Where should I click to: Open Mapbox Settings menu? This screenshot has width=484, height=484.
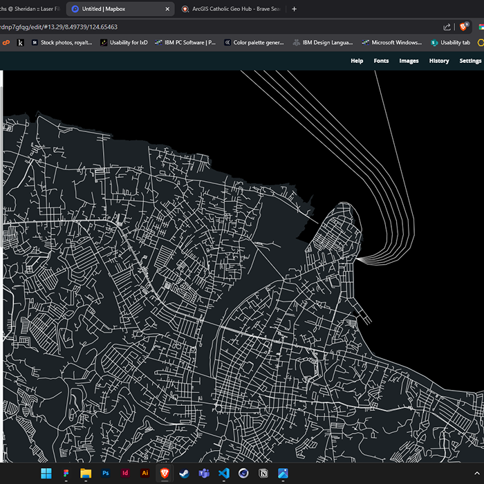tap(470, 61)
